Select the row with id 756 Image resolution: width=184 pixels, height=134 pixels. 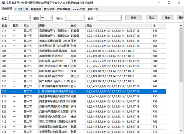click(83, 112)
